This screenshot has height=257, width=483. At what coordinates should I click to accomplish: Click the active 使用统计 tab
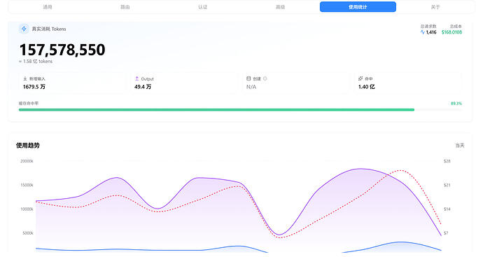click(x=358, y=7)
